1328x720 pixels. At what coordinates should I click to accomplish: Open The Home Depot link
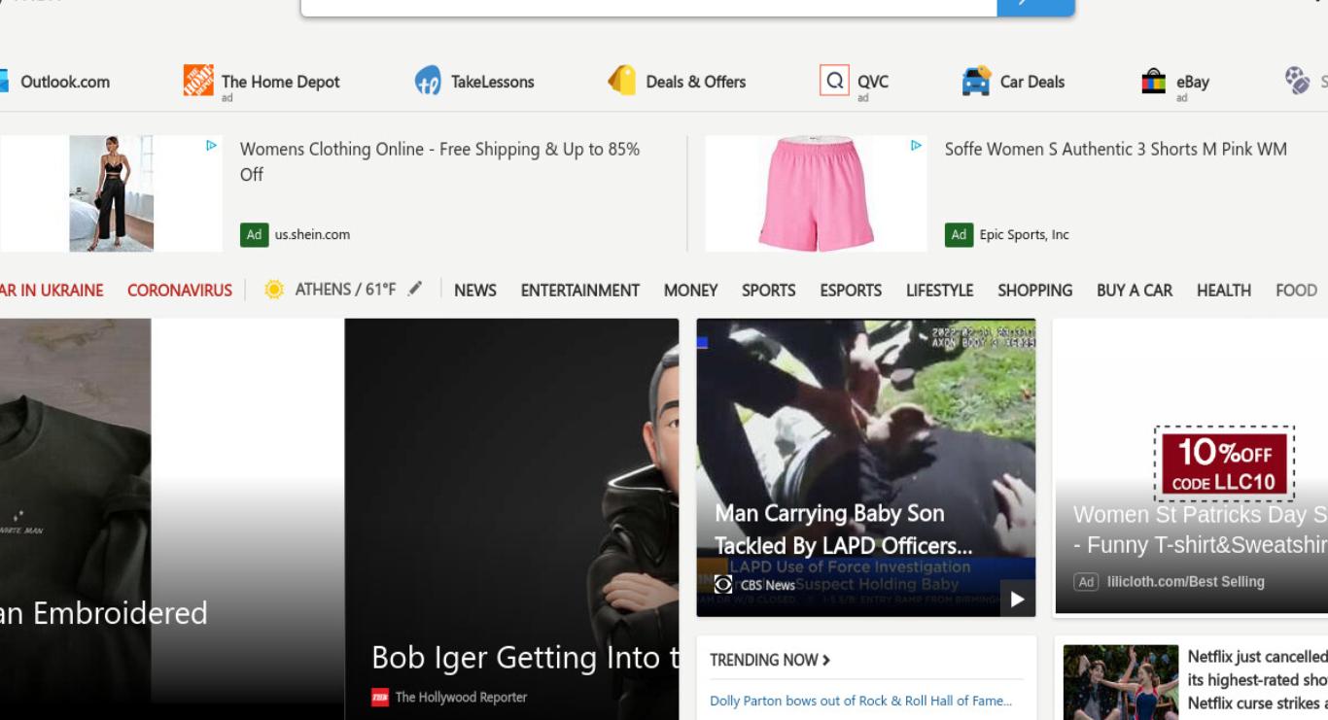click(281, 82)
